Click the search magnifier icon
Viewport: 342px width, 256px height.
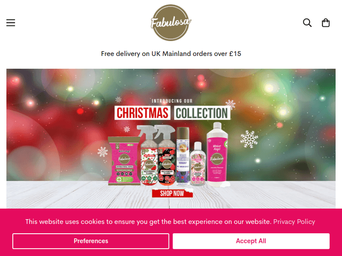click(307, 23)
